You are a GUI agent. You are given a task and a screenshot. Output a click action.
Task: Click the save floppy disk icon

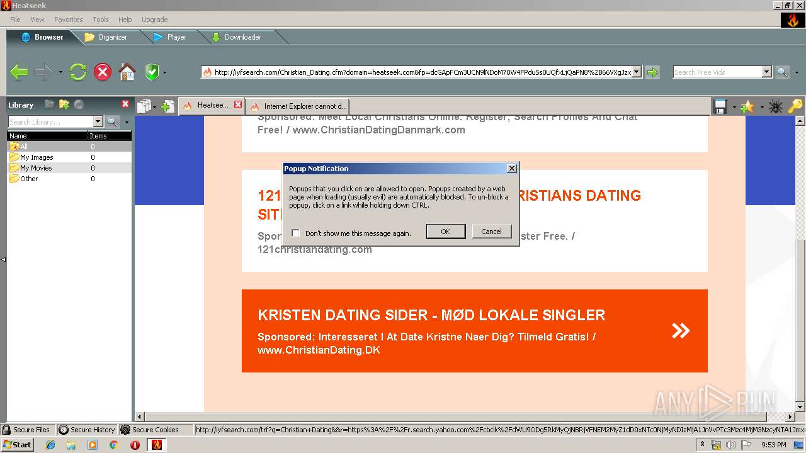pyautogui.click(x=720, y=106)
